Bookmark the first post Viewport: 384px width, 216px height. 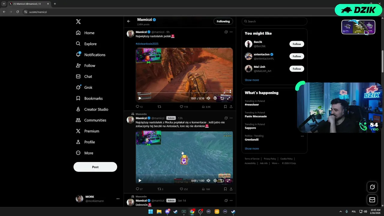tap(225, 106)
